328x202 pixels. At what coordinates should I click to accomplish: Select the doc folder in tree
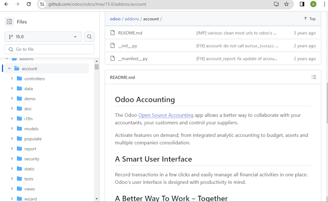[x=28, y=108]
